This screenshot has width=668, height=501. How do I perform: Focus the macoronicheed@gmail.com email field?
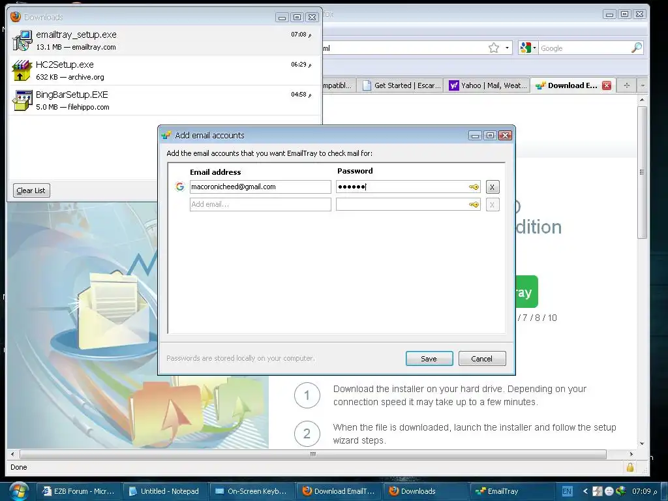260,187
